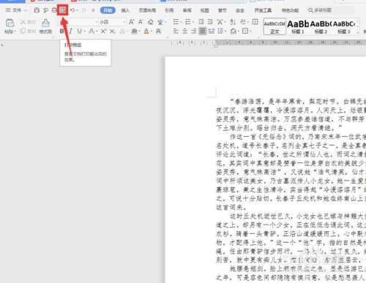
Task: Open Print Preview from quick access toolbar
Action: (63, 10)
